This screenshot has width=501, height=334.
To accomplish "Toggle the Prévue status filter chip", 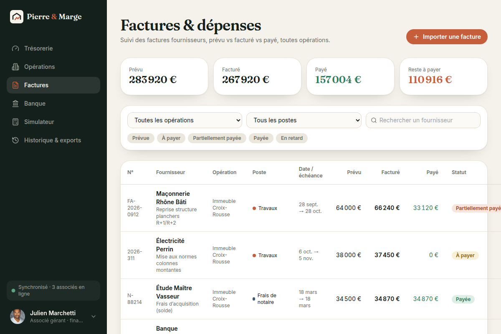I will coord(141,138).
